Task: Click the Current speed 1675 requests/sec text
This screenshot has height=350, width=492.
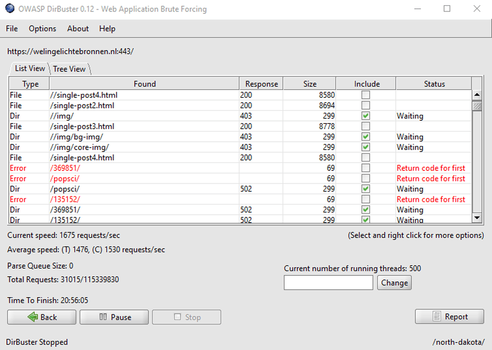Action: 64,235
